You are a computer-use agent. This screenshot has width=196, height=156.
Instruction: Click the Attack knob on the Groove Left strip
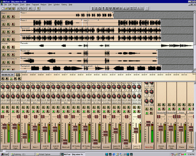(x=3, y=87)
